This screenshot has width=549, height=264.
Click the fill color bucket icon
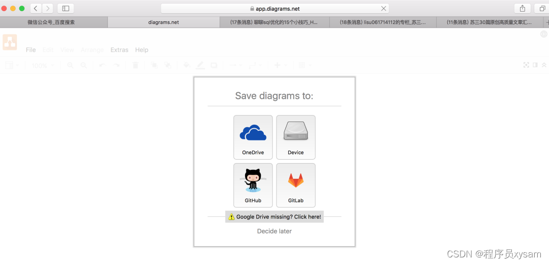[187, 65]
